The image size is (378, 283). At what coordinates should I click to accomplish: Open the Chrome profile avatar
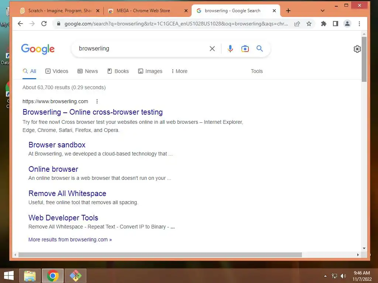pyautogui.click(x=347, y=24)
